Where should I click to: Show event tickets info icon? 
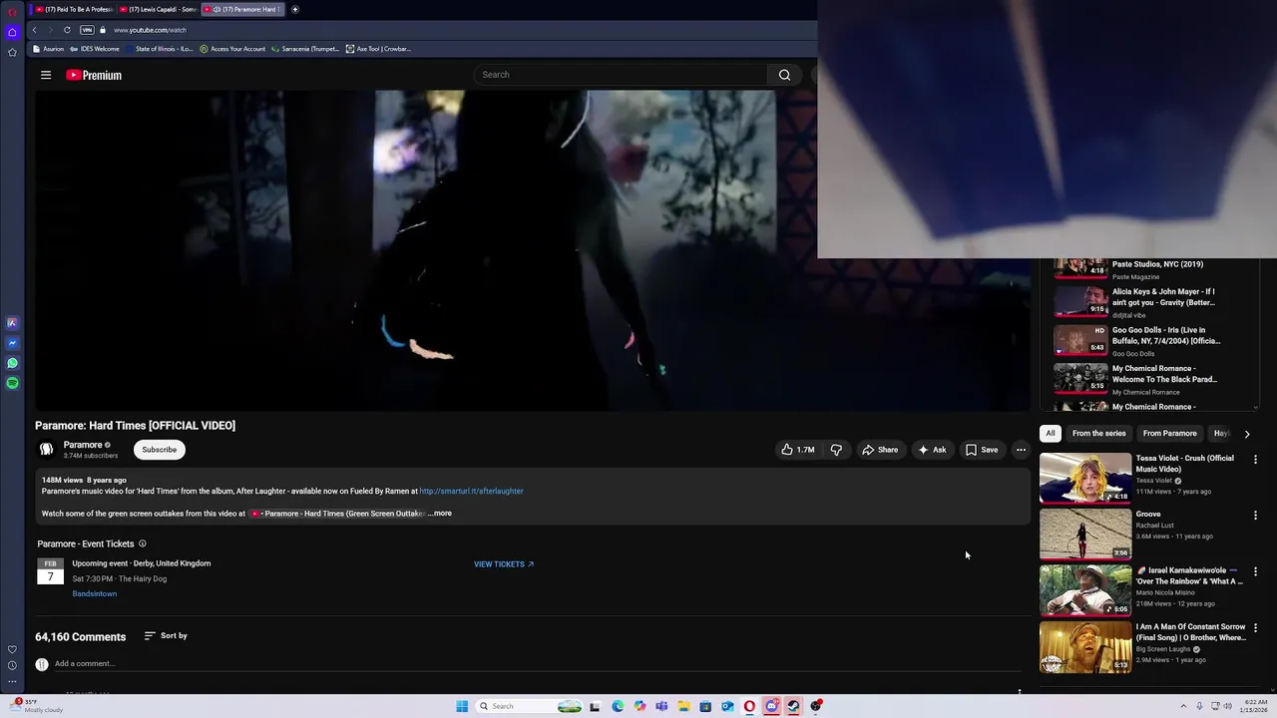142,543
